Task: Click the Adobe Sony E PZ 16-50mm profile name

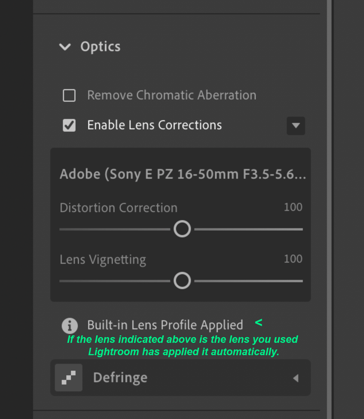Action: [183, 174]
